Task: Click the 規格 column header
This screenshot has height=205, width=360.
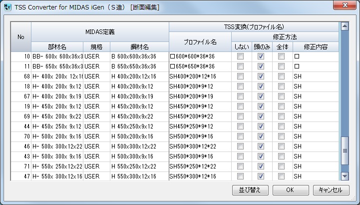Action: point(96,47)
